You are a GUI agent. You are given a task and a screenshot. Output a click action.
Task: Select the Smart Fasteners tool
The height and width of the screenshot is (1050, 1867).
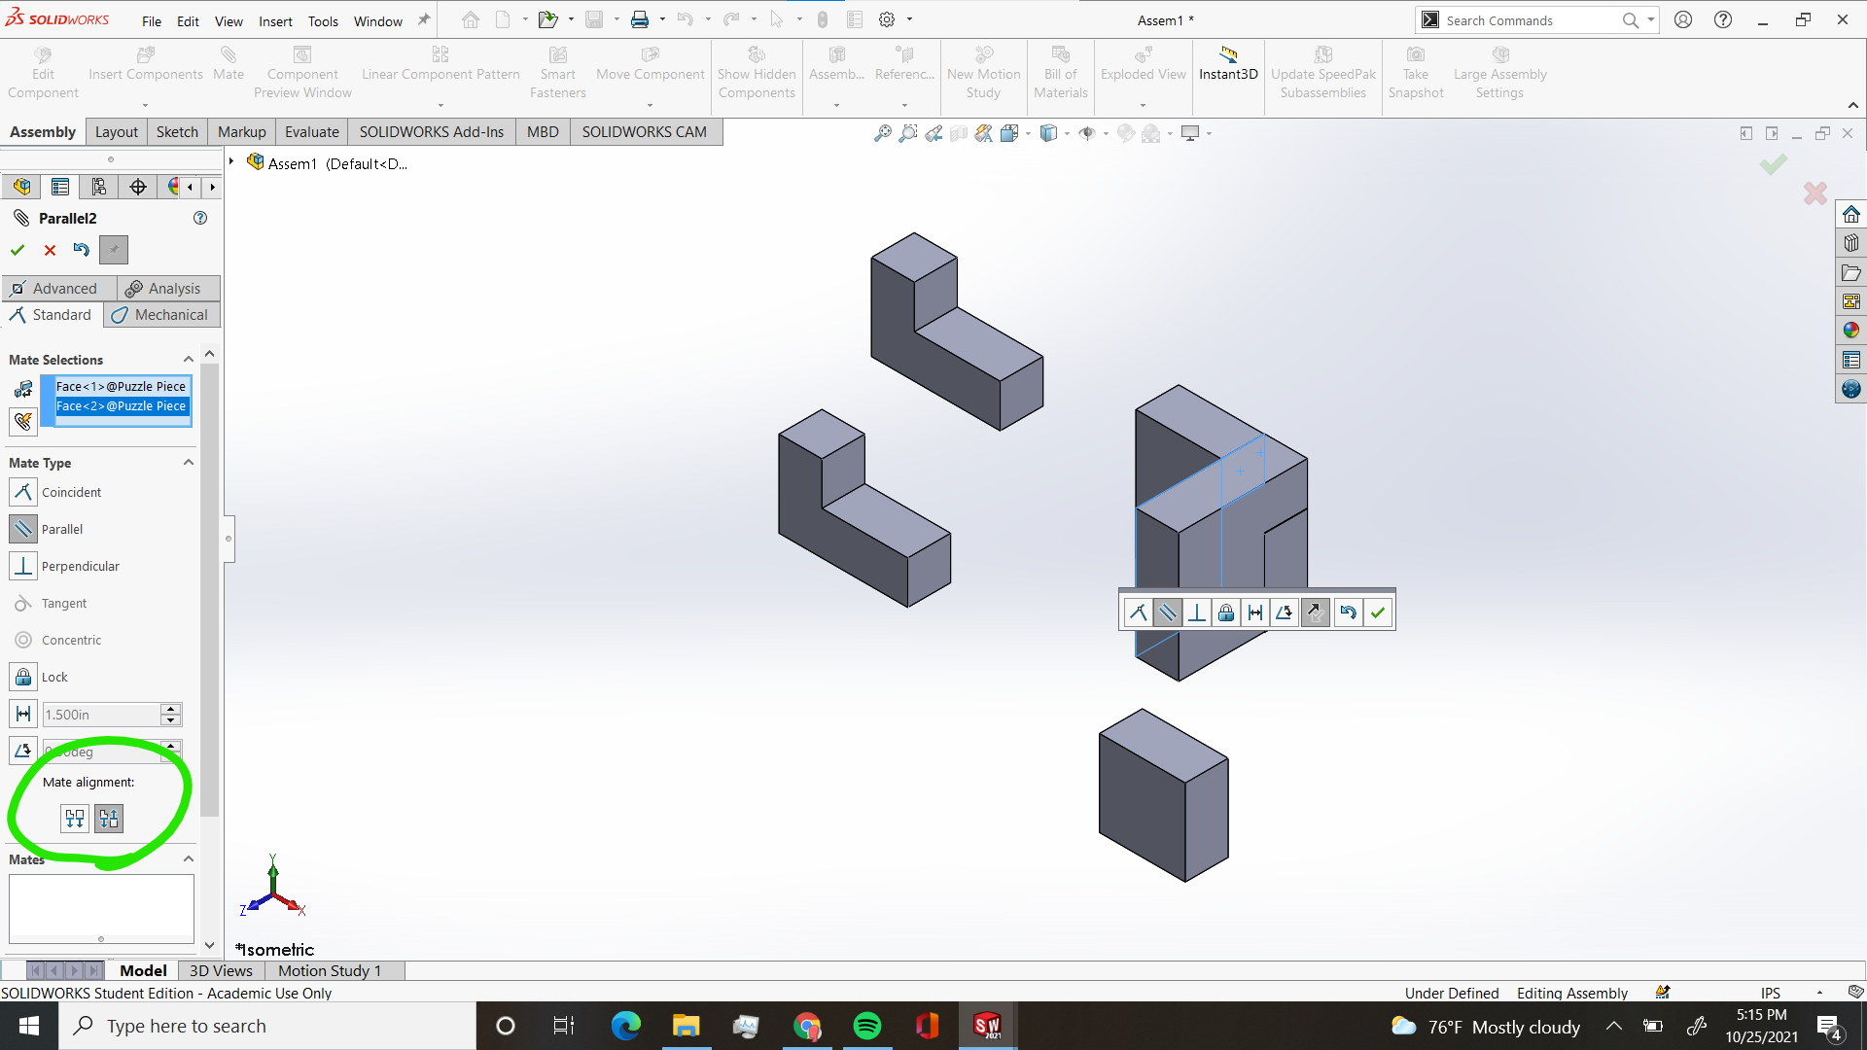[557, 68]
